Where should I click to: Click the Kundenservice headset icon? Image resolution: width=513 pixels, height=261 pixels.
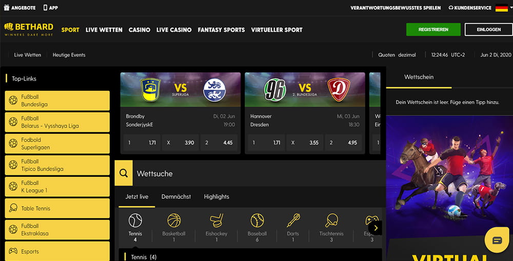[451, 8]
